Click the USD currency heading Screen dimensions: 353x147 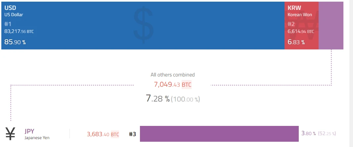(10, 8)
